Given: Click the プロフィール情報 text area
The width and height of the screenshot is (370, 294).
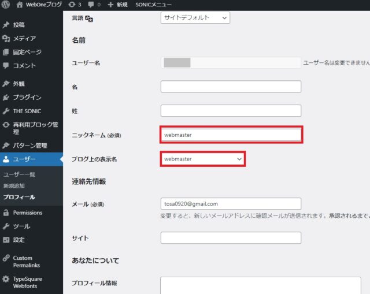Looking at the screenshot, I should click(x=261, y=285).
